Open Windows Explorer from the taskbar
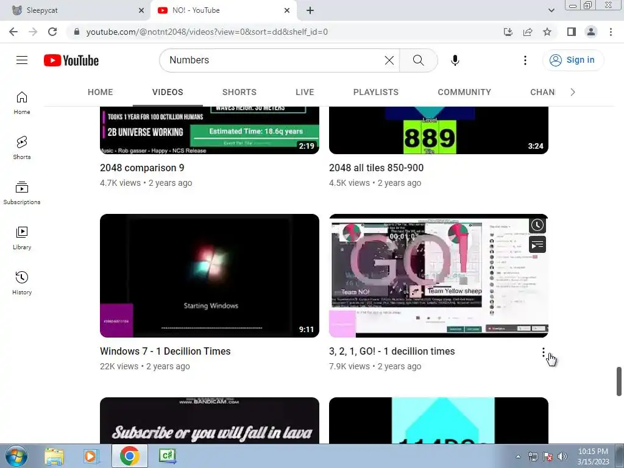The width and height of the screenshot is (624, 468). (54, 456)
